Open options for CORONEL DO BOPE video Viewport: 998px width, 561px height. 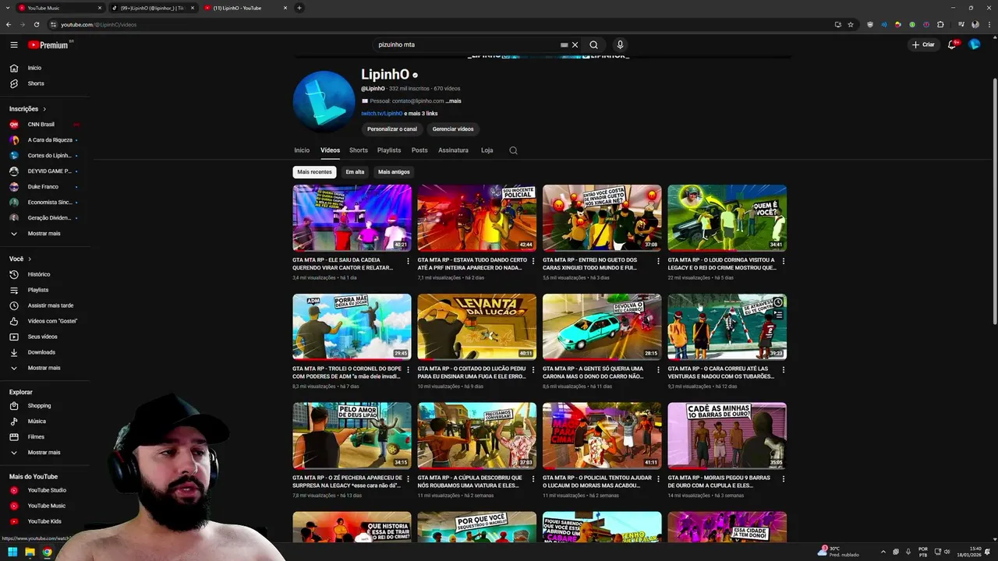pos(408,369)
